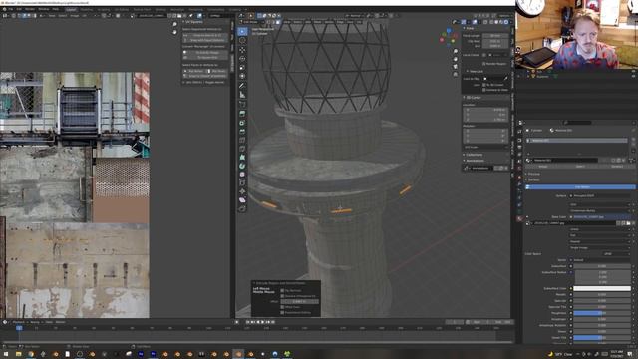Image resolution: width=638 pixels, height=359 pixels.
Task: Open the Color Space sRGB dropdown
Action: tap(616, 254)
